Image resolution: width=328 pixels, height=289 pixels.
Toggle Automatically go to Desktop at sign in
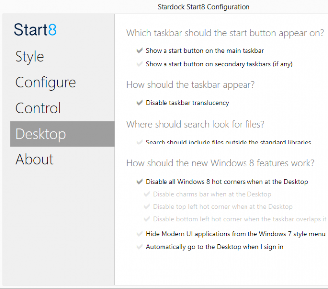pos(139,247)
